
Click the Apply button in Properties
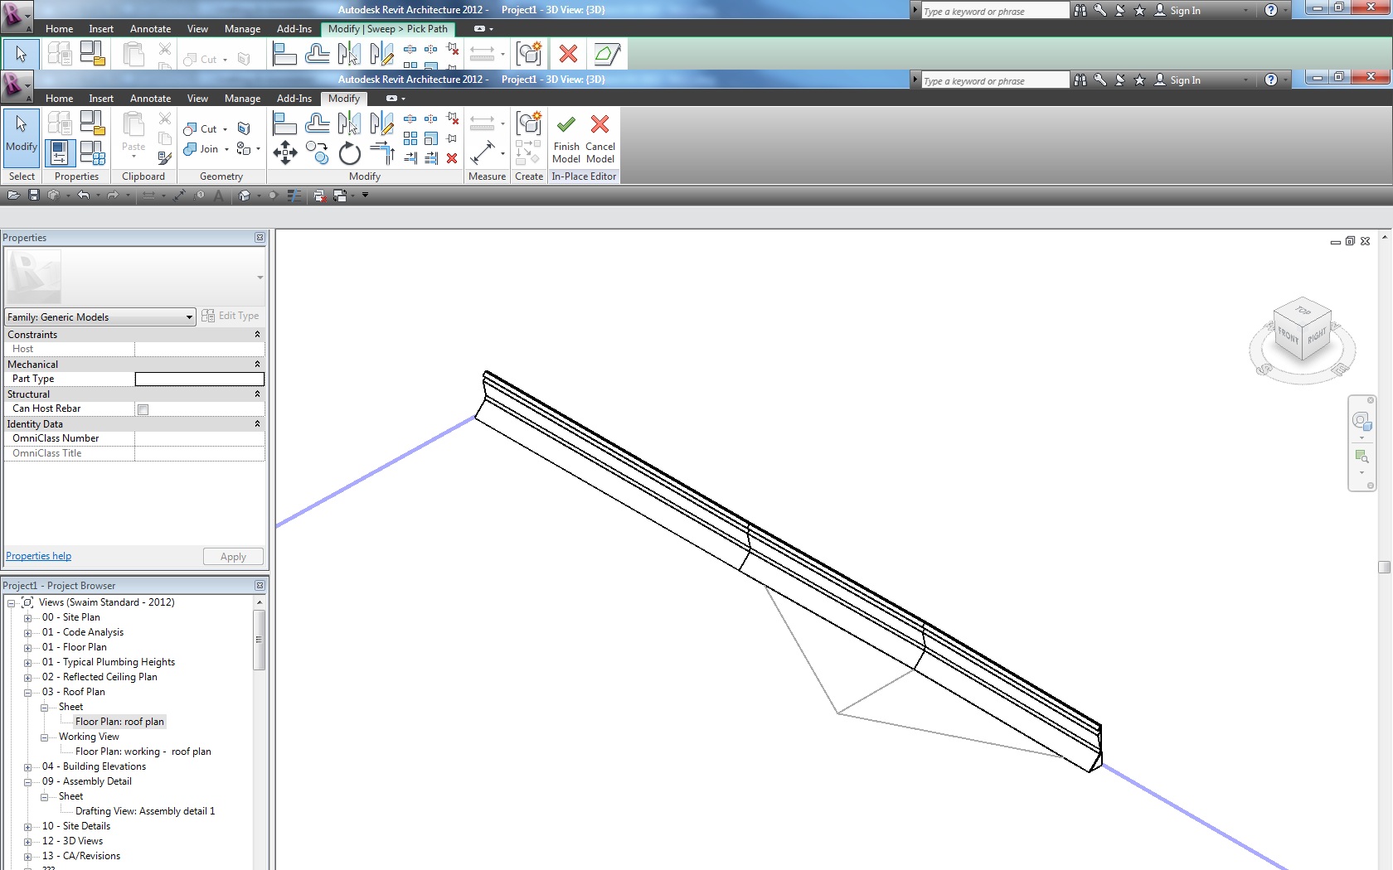[233, 557]
